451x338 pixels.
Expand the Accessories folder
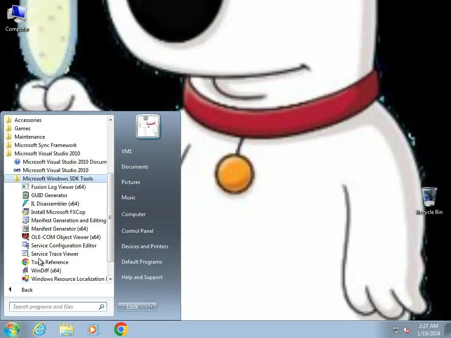tap(55, 120)
